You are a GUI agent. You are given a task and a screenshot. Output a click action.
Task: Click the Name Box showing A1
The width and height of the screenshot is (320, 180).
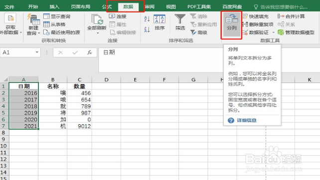click(x=18, y=53)
